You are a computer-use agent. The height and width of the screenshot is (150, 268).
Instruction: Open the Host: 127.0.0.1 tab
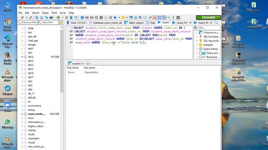pos(77,22)
